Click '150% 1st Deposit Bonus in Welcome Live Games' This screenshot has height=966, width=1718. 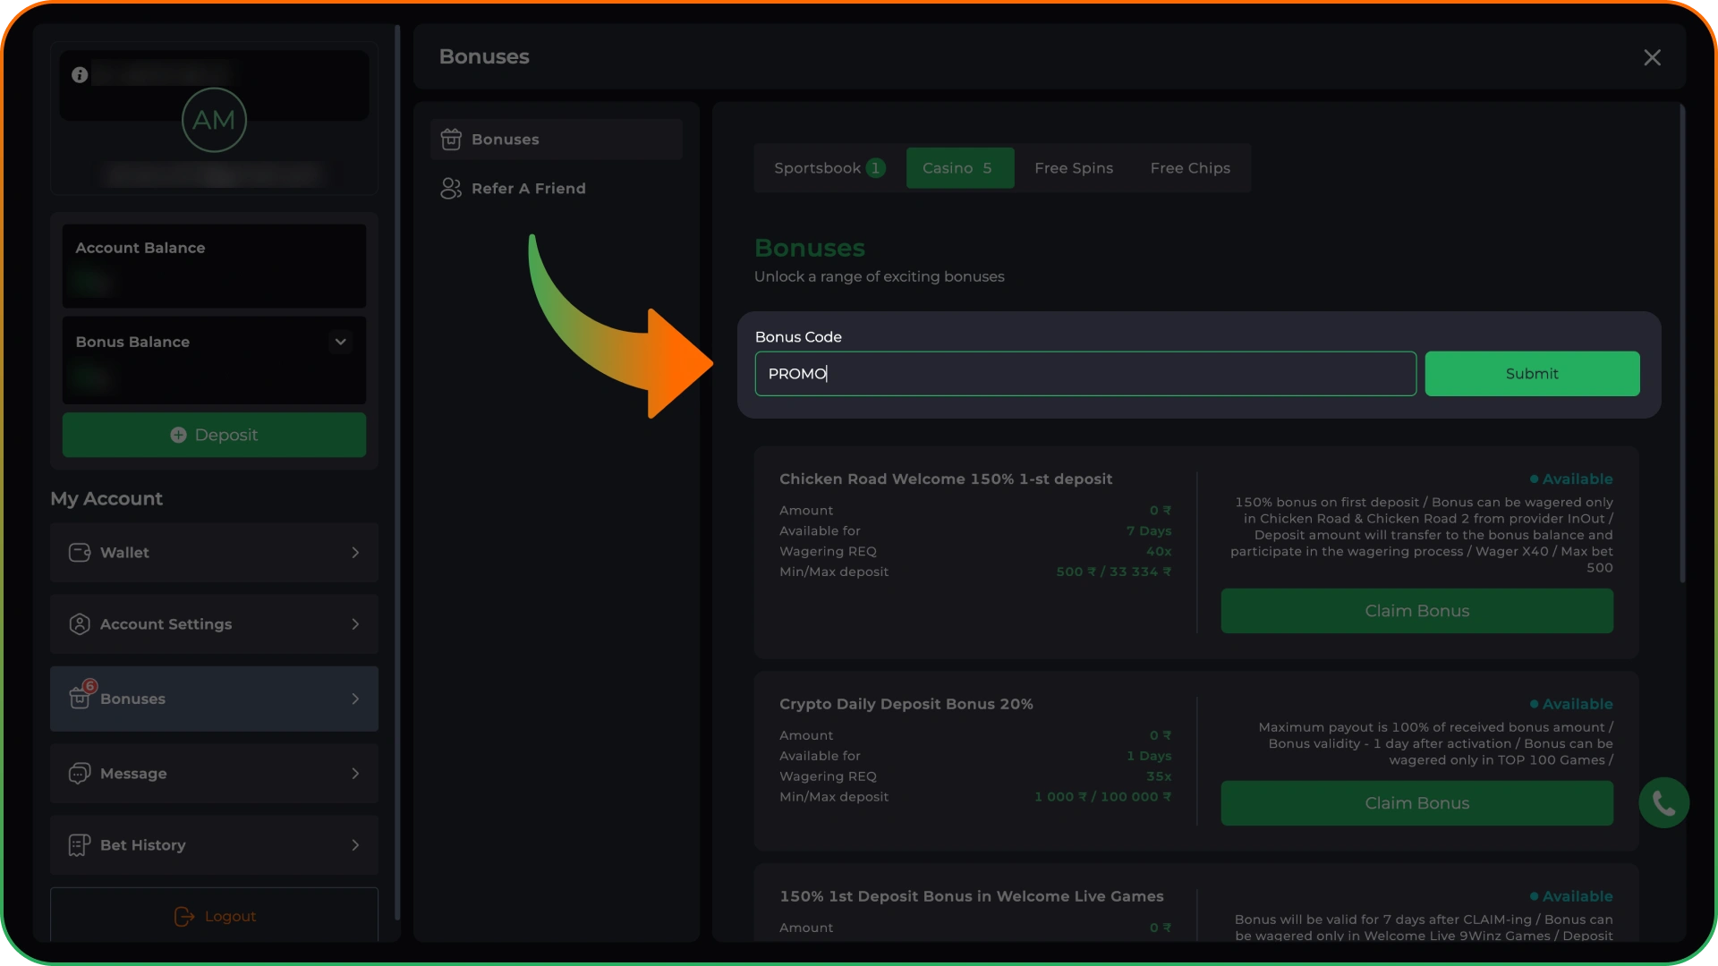click(972, 897)
